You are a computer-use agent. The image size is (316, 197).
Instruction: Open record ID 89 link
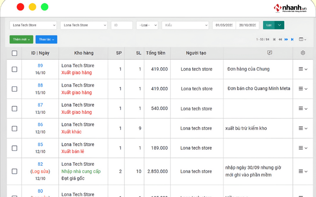(x=40, y=66)
